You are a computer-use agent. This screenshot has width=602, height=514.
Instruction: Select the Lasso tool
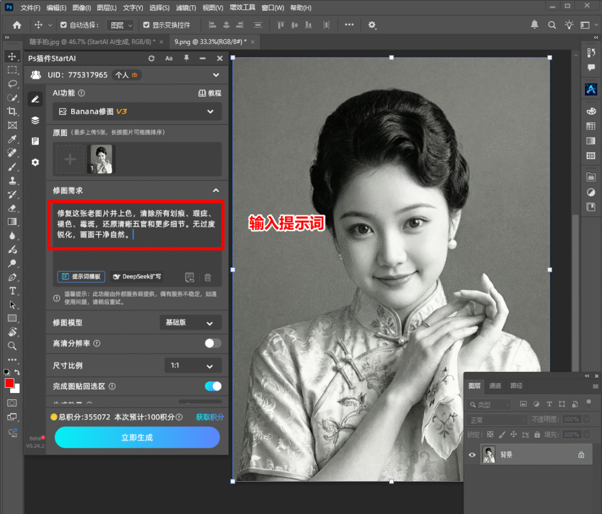click(x=12, y=83)
